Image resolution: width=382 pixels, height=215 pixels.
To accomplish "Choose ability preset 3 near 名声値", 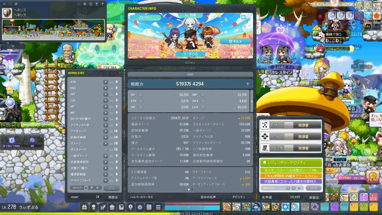I will 298,188.
